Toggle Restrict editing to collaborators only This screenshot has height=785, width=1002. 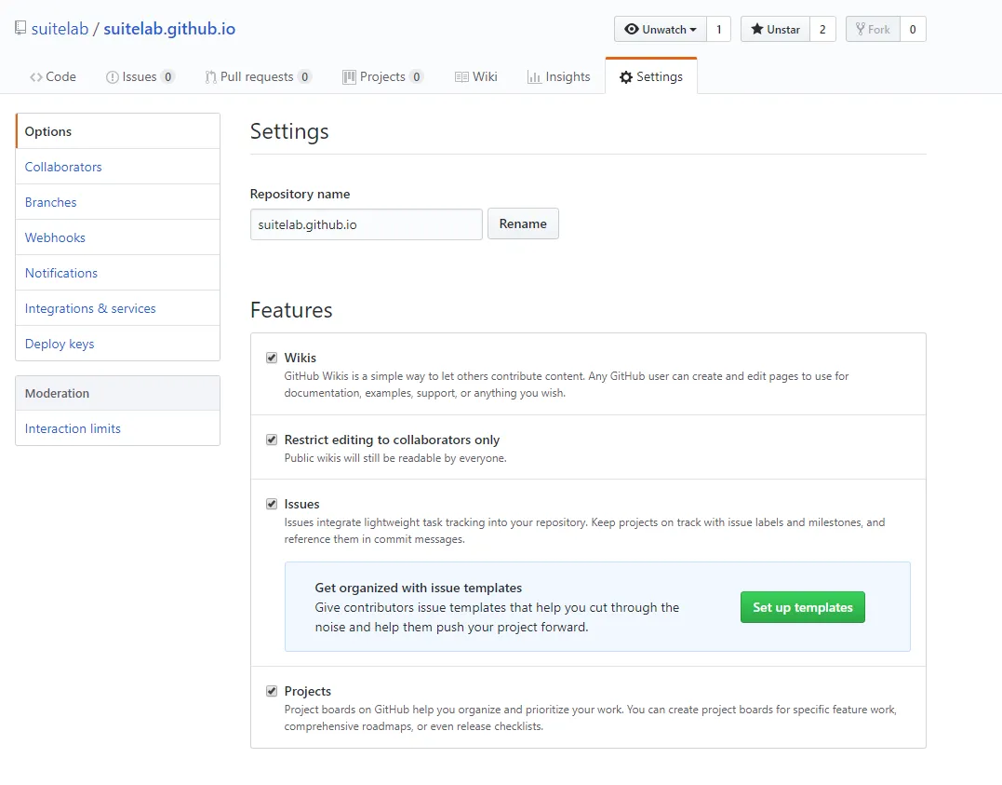[x=272, y=440]
